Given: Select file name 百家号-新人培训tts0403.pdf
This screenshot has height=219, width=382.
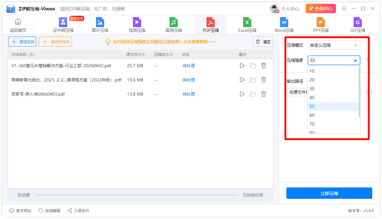Looking at the screenshot, I should (x=38, y=94).
